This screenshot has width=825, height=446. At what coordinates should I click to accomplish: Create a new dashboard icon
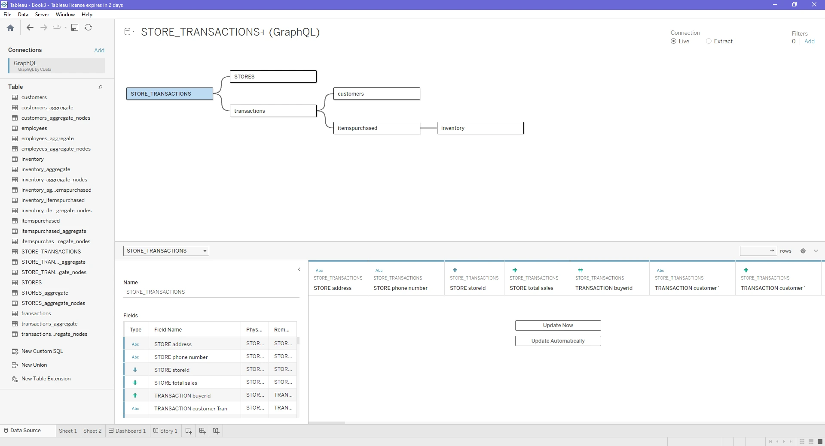[x=202, y=431]
